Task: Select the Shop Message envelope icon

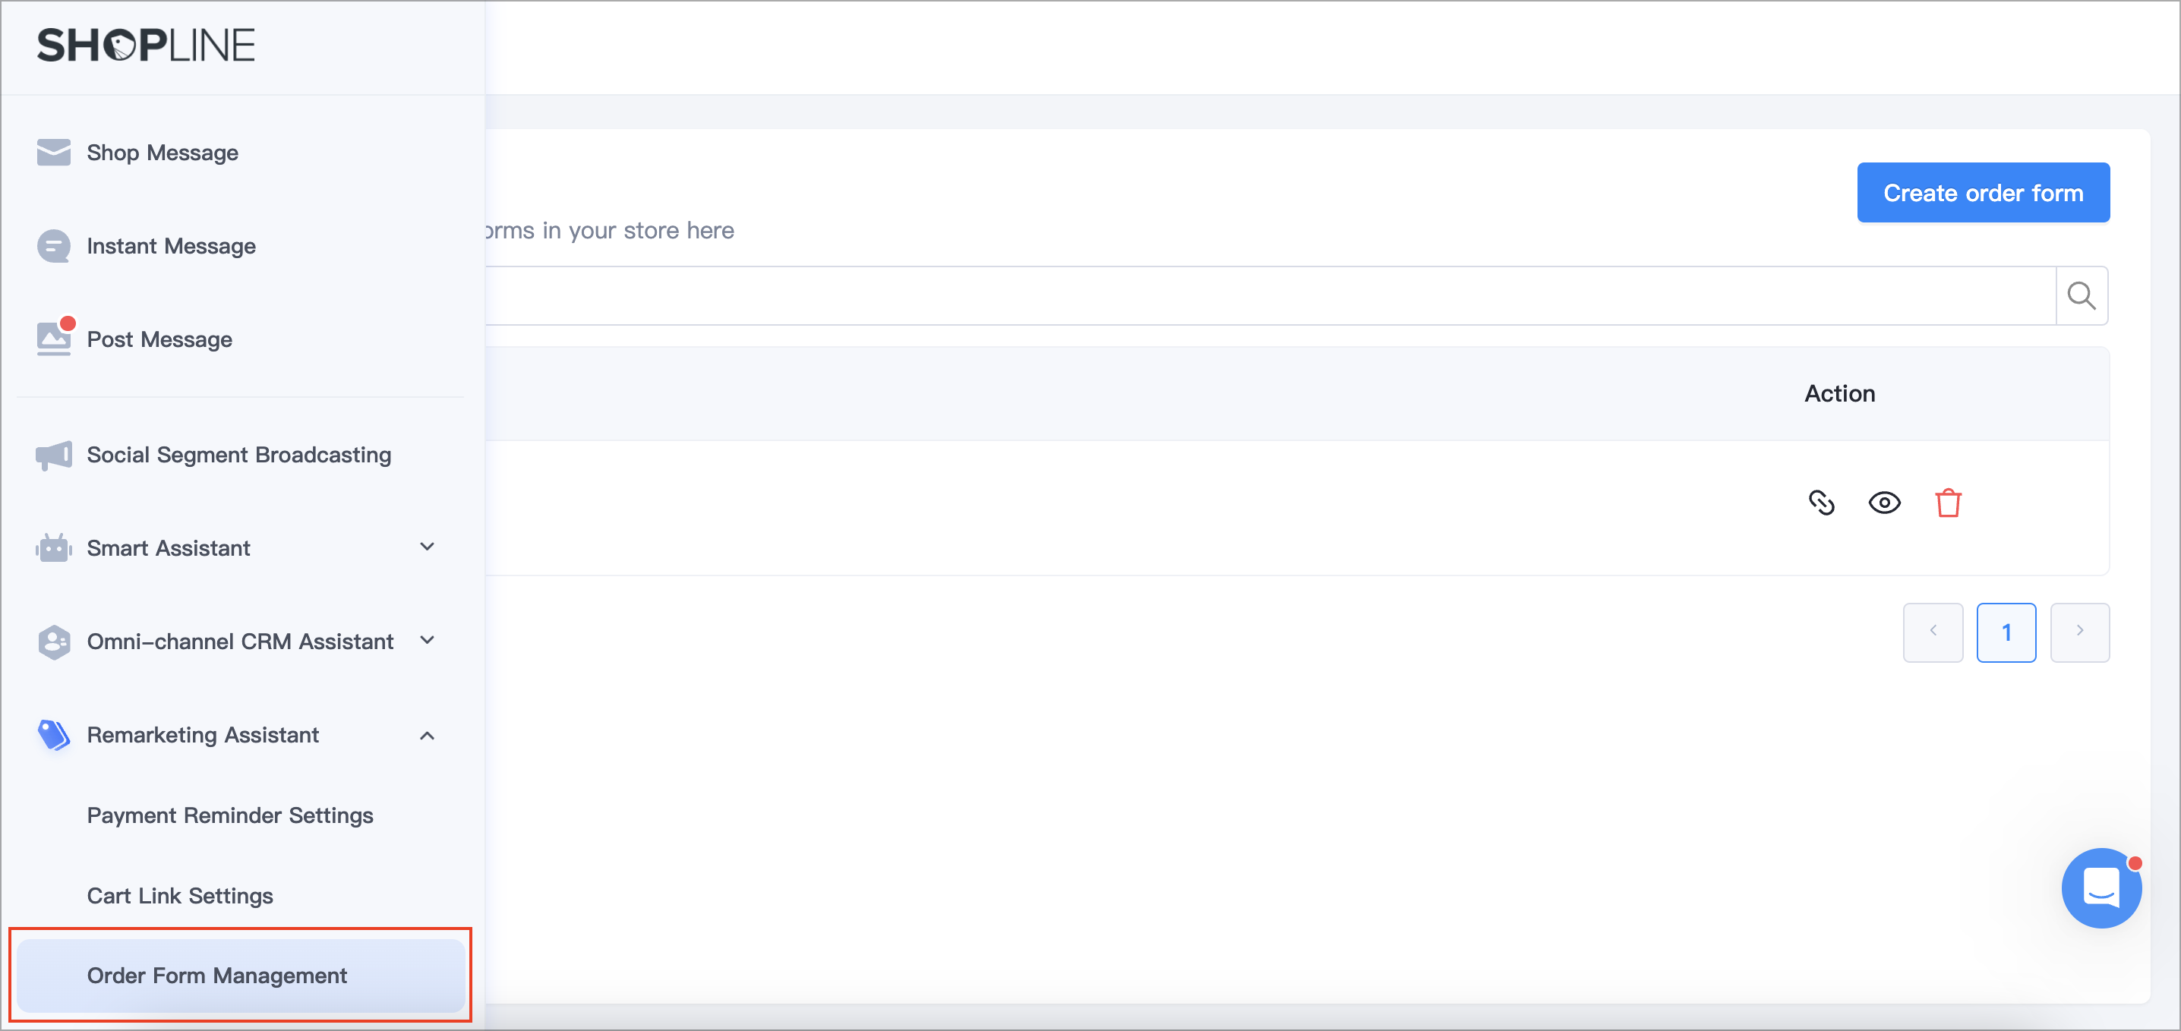Action: tap(53, 153)
